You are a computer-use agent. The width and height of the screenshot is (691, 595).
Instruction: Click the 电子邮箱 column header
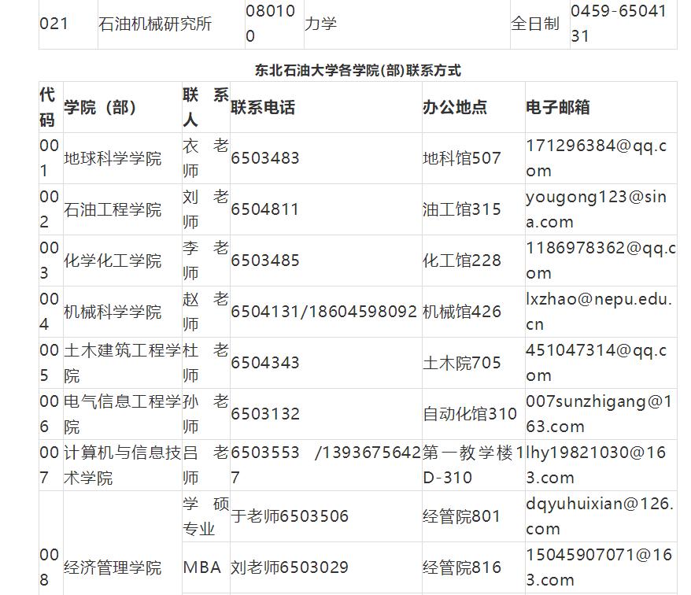(x=558, y=107)
